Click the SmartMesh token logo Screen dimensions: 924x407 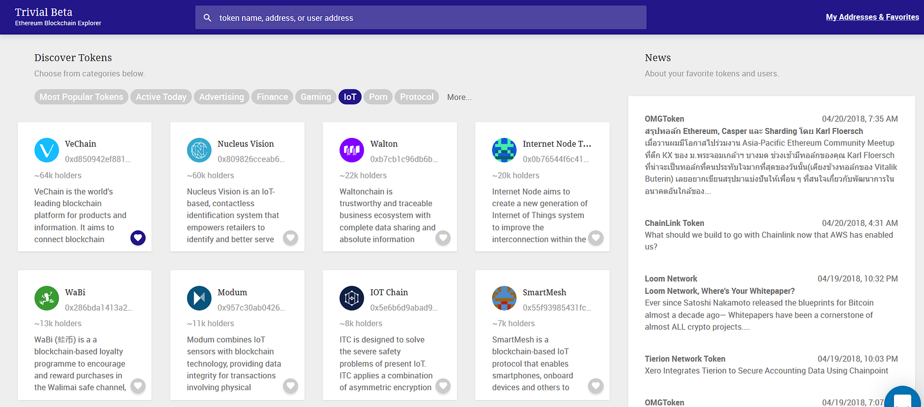click(x=504, y=298)
